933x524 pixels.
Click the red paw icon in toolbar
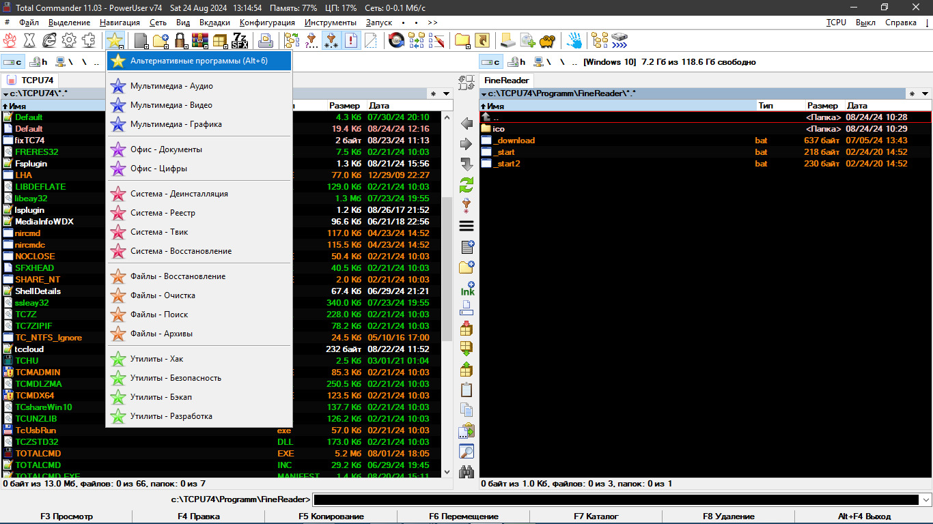[10, 40]
